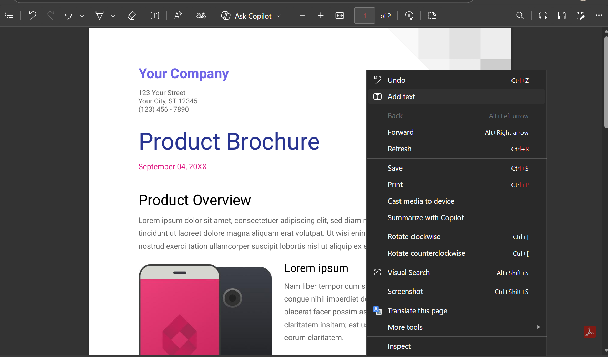The height and width of the screenshot is (357, 608).
Task: Click the (123) 456 - 7890 phone number
Action: [x=164, y=109]
